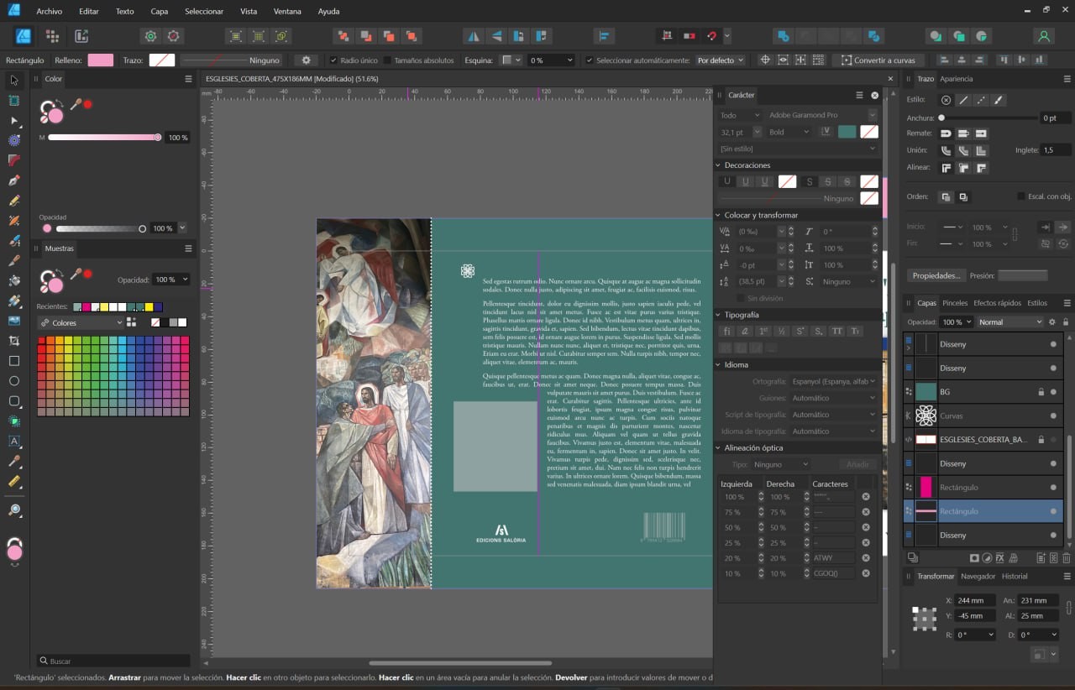Screen dimensions: 1075x690
Task: Click the Flip vertical toolbar icon
Action: 496,36
